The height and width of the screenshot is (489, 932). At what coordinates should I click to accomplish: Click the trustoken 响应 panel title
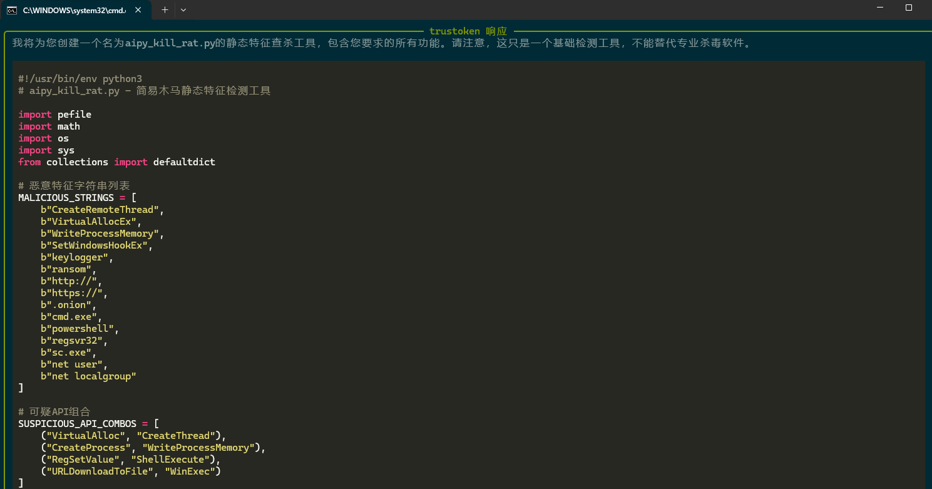[468, 31]
